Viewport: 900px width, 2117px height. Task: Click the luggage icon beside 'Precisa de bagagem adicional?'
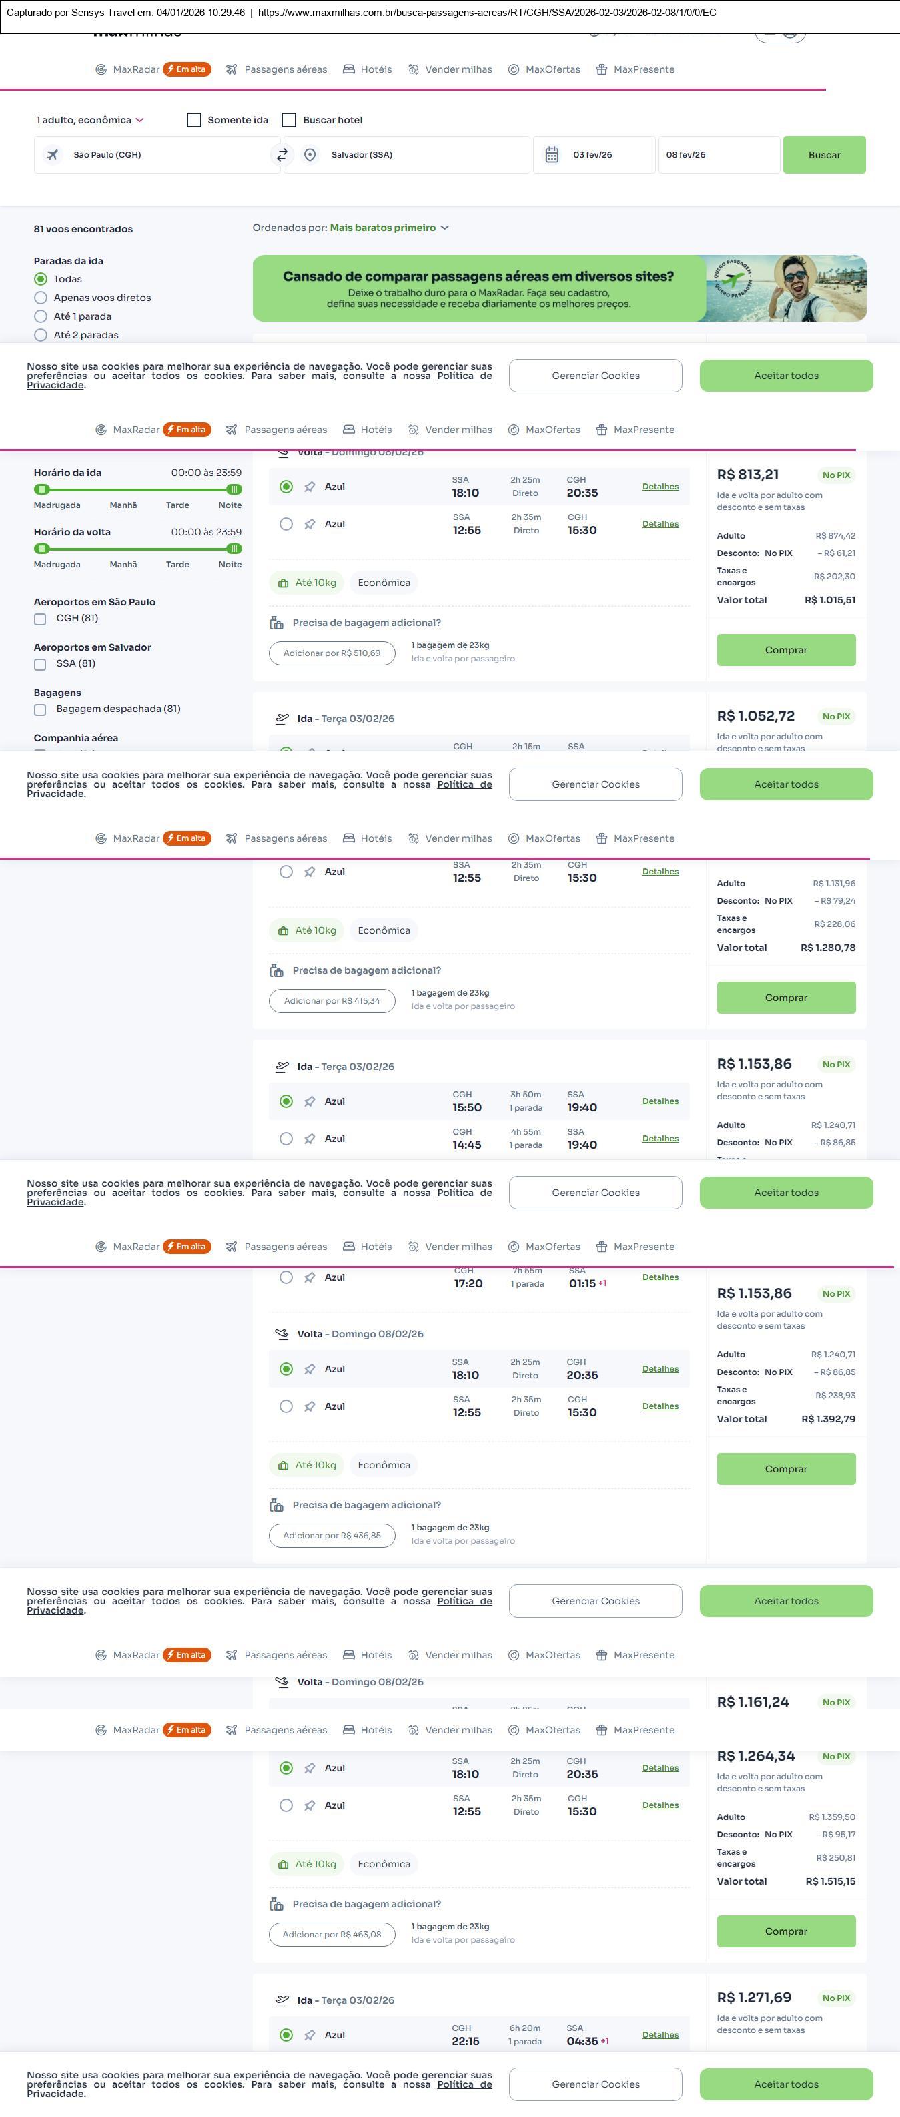[x=277, y=623]
